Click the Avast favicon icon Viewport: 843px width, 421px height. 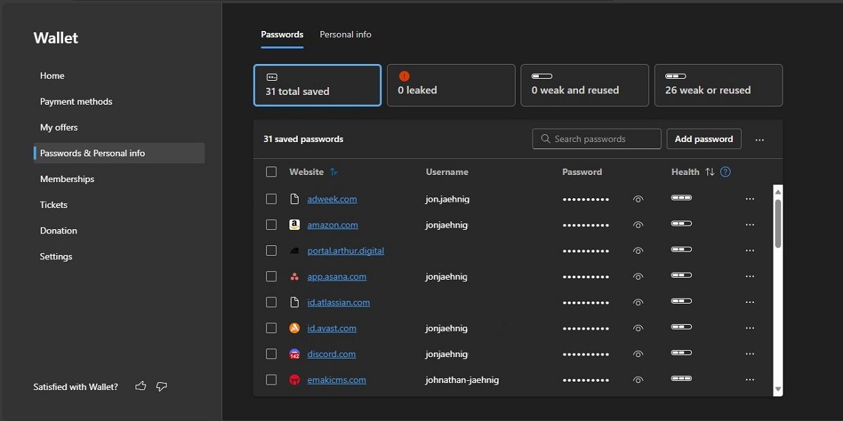[294, 328]
